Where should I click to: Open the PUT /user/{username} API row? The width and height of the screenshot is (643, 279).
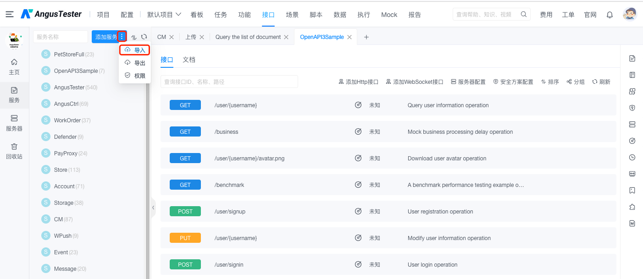(x=388, y=238)
